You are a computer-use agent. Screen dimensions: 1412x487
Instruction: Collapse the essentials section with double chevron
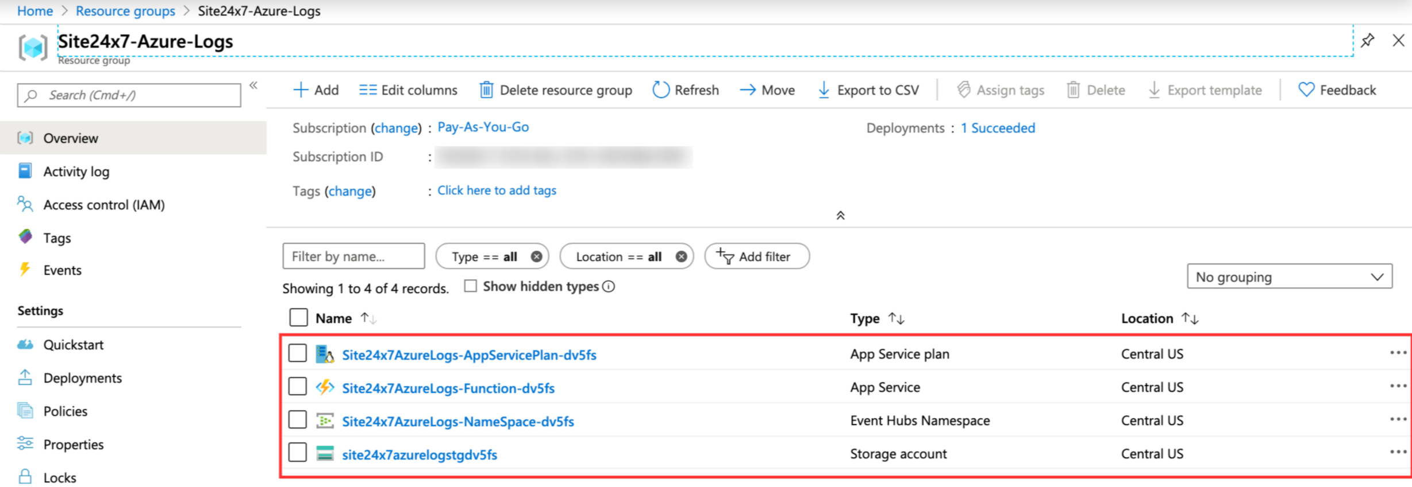[x=840, y=216]
